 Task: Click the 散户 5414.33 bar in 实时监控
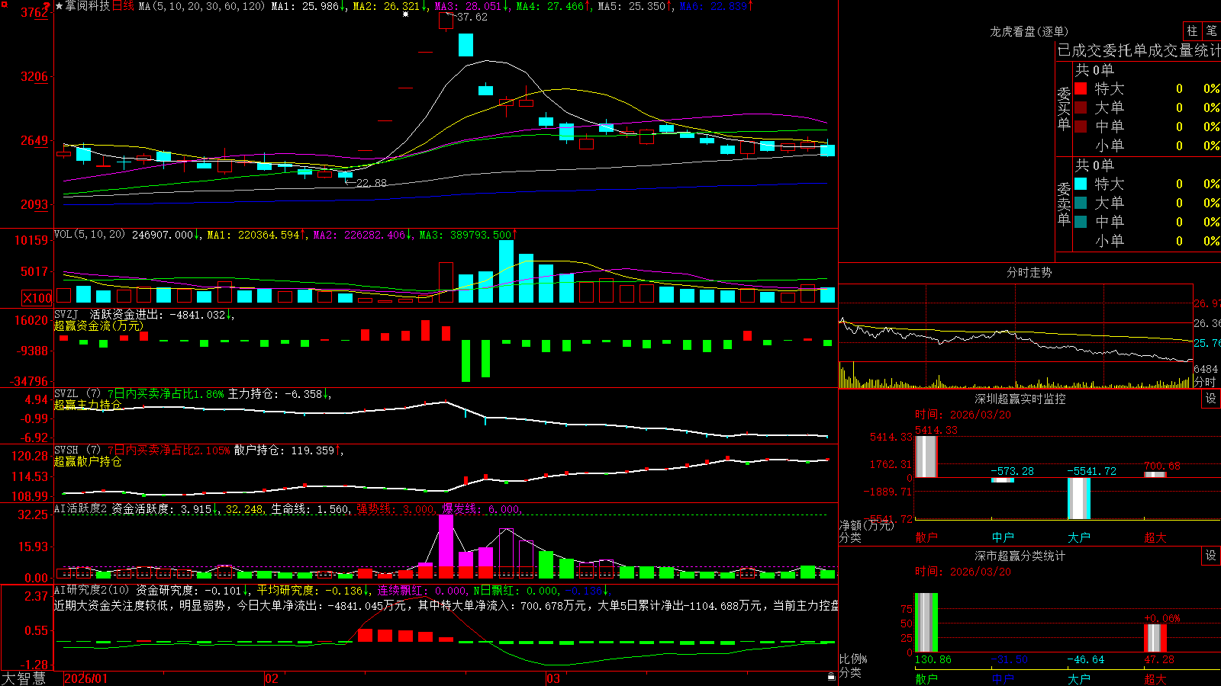click(x=926, y=457)
